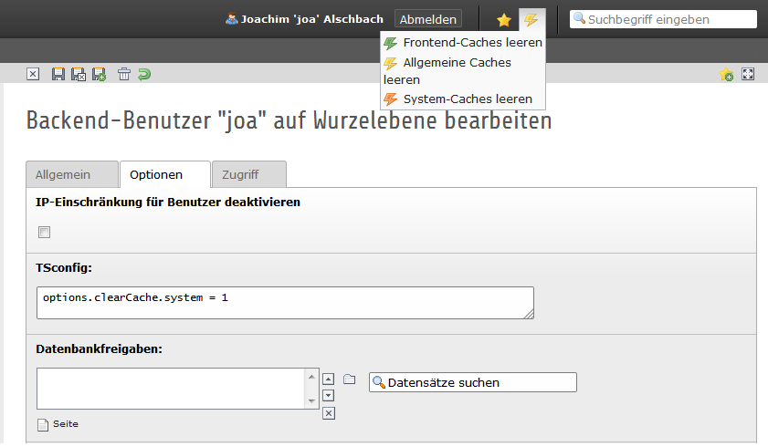Click the user avatar icon beside Joachim

231,19
